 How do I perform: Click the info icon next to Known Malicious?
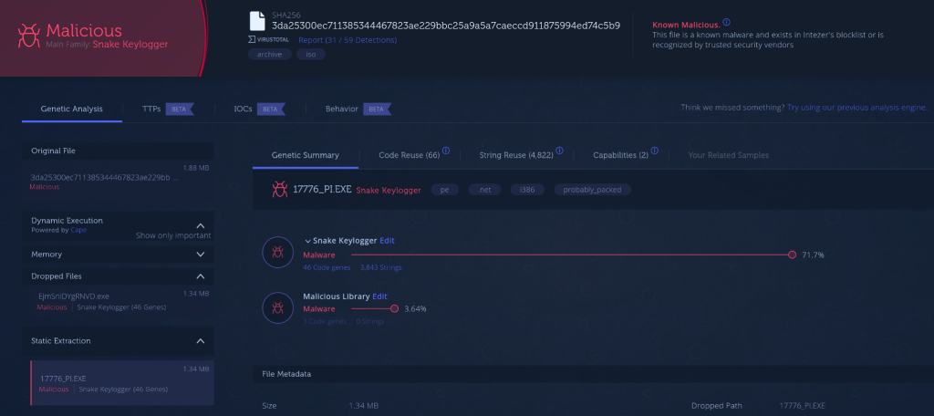(726, 23)
